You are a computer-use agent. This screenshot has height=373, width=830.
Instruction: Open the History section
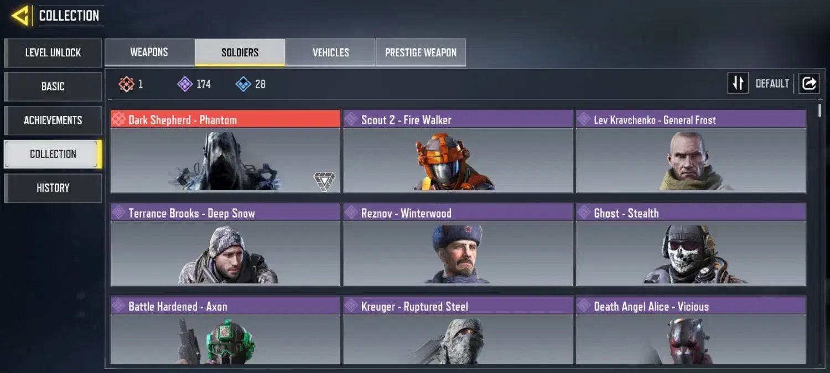point(53,188)
